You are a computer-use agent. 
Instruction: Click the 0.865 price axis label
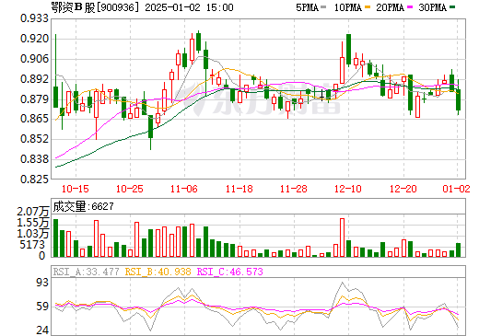[x=34, y=119]
